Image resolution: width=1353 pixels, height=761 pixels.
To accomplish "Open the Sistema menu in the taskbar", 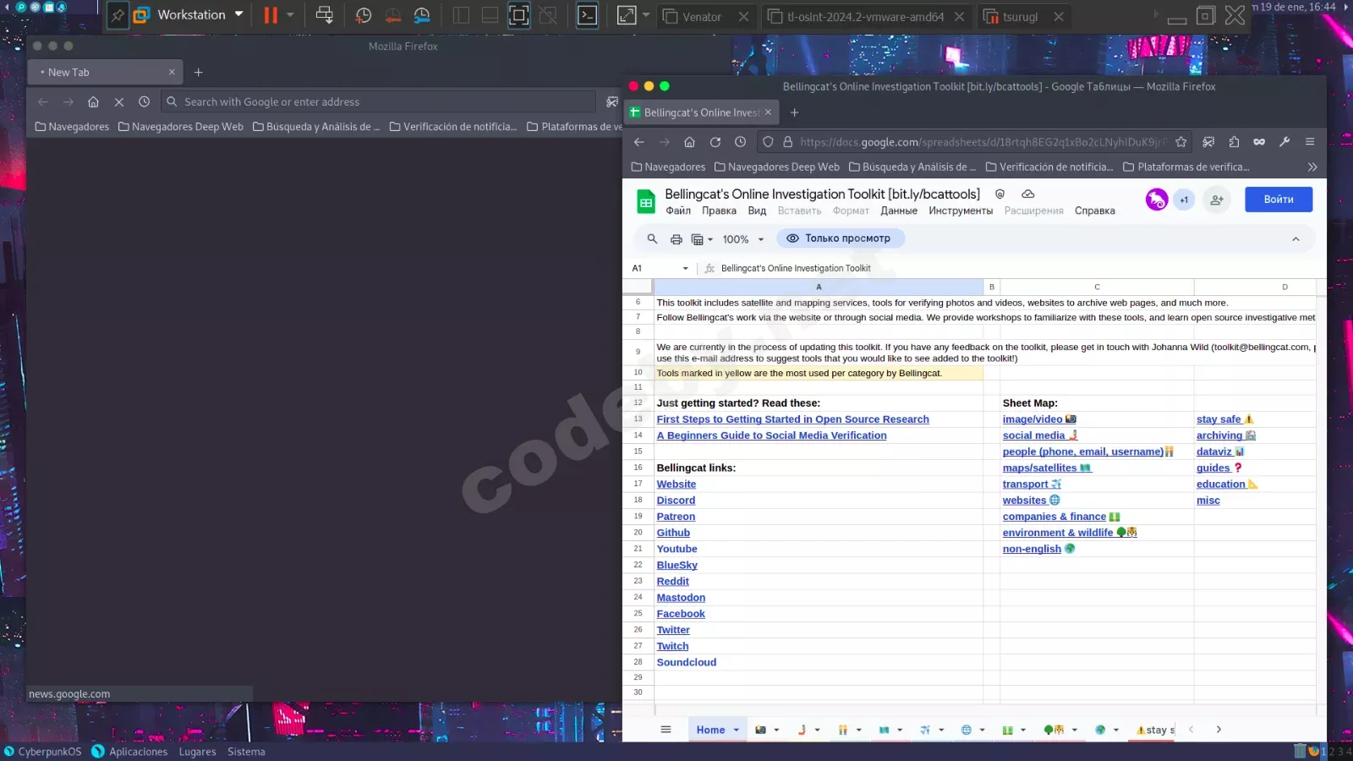I will pyautogui.click(x=246, y=752).
